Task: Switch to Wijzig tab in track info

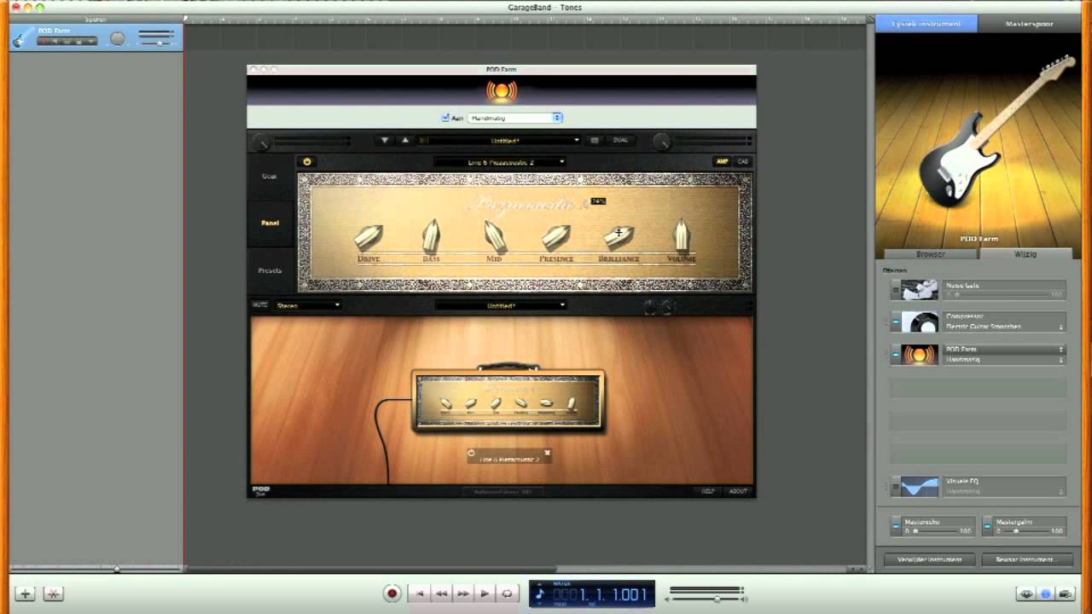Action: coord(1025,254)
